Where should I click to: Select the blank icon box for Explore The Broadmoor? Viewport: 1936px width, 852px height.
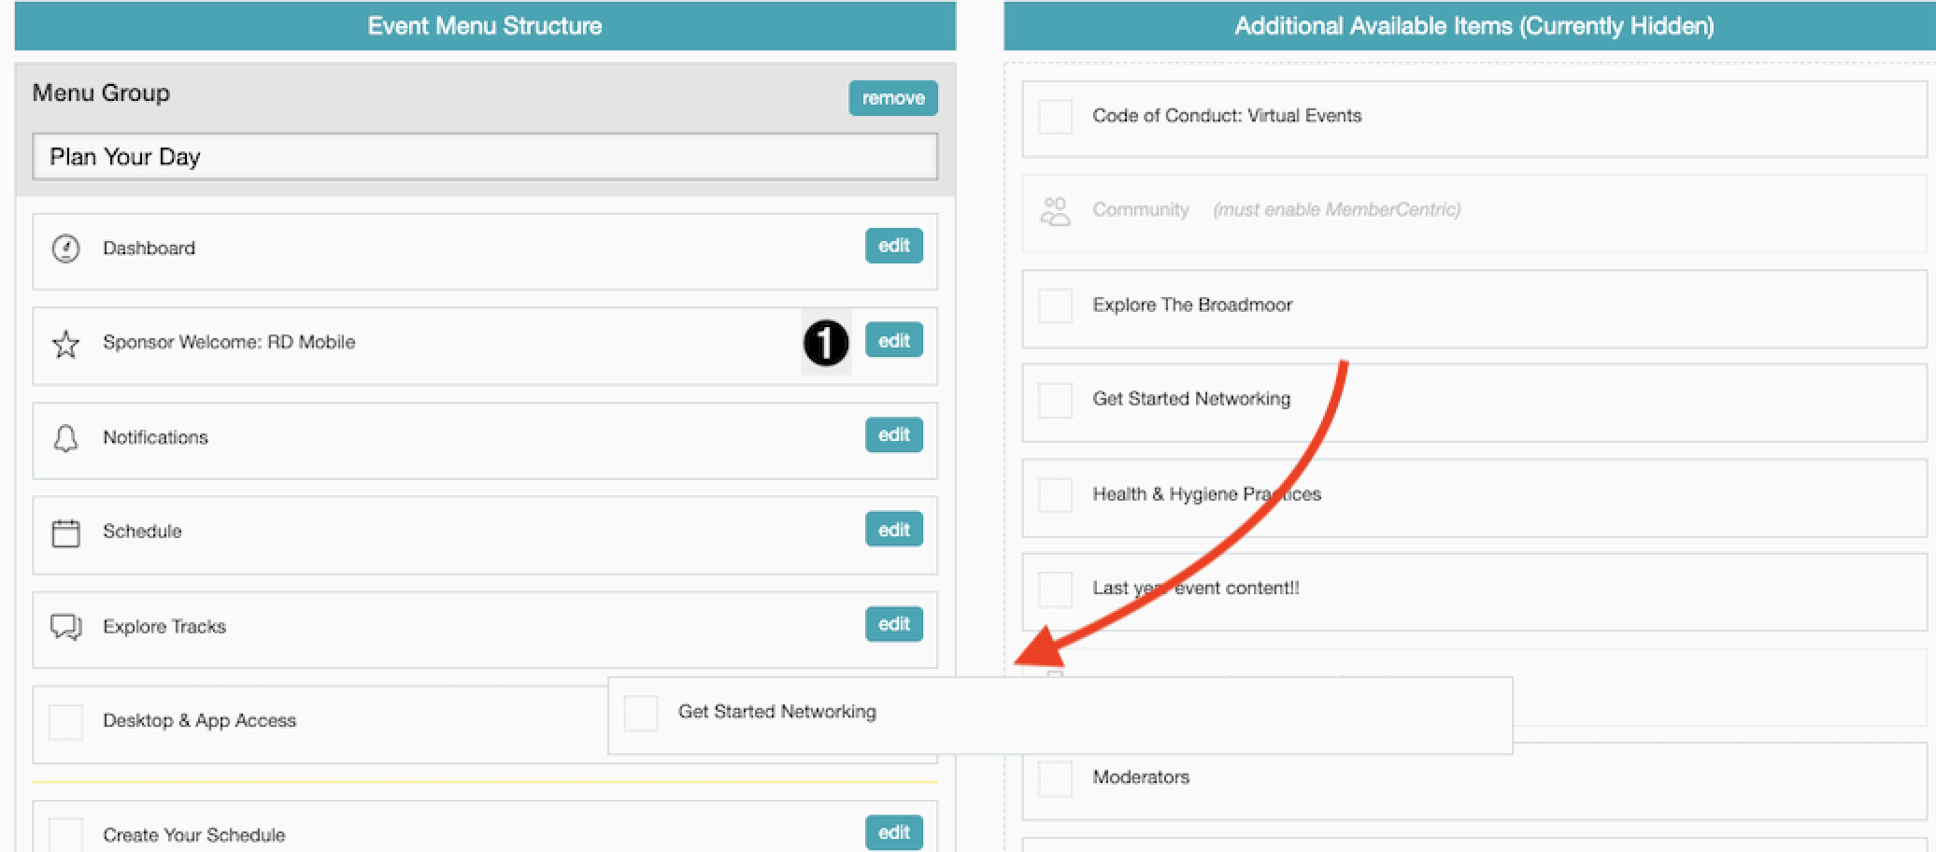click(x=1056, y=305)
